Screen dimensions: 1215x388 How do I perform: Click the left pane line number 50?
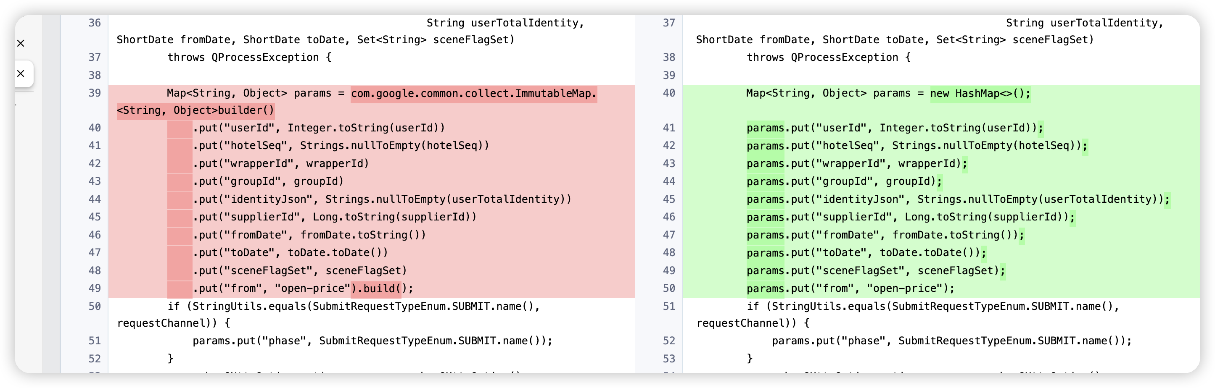(95, 307)
